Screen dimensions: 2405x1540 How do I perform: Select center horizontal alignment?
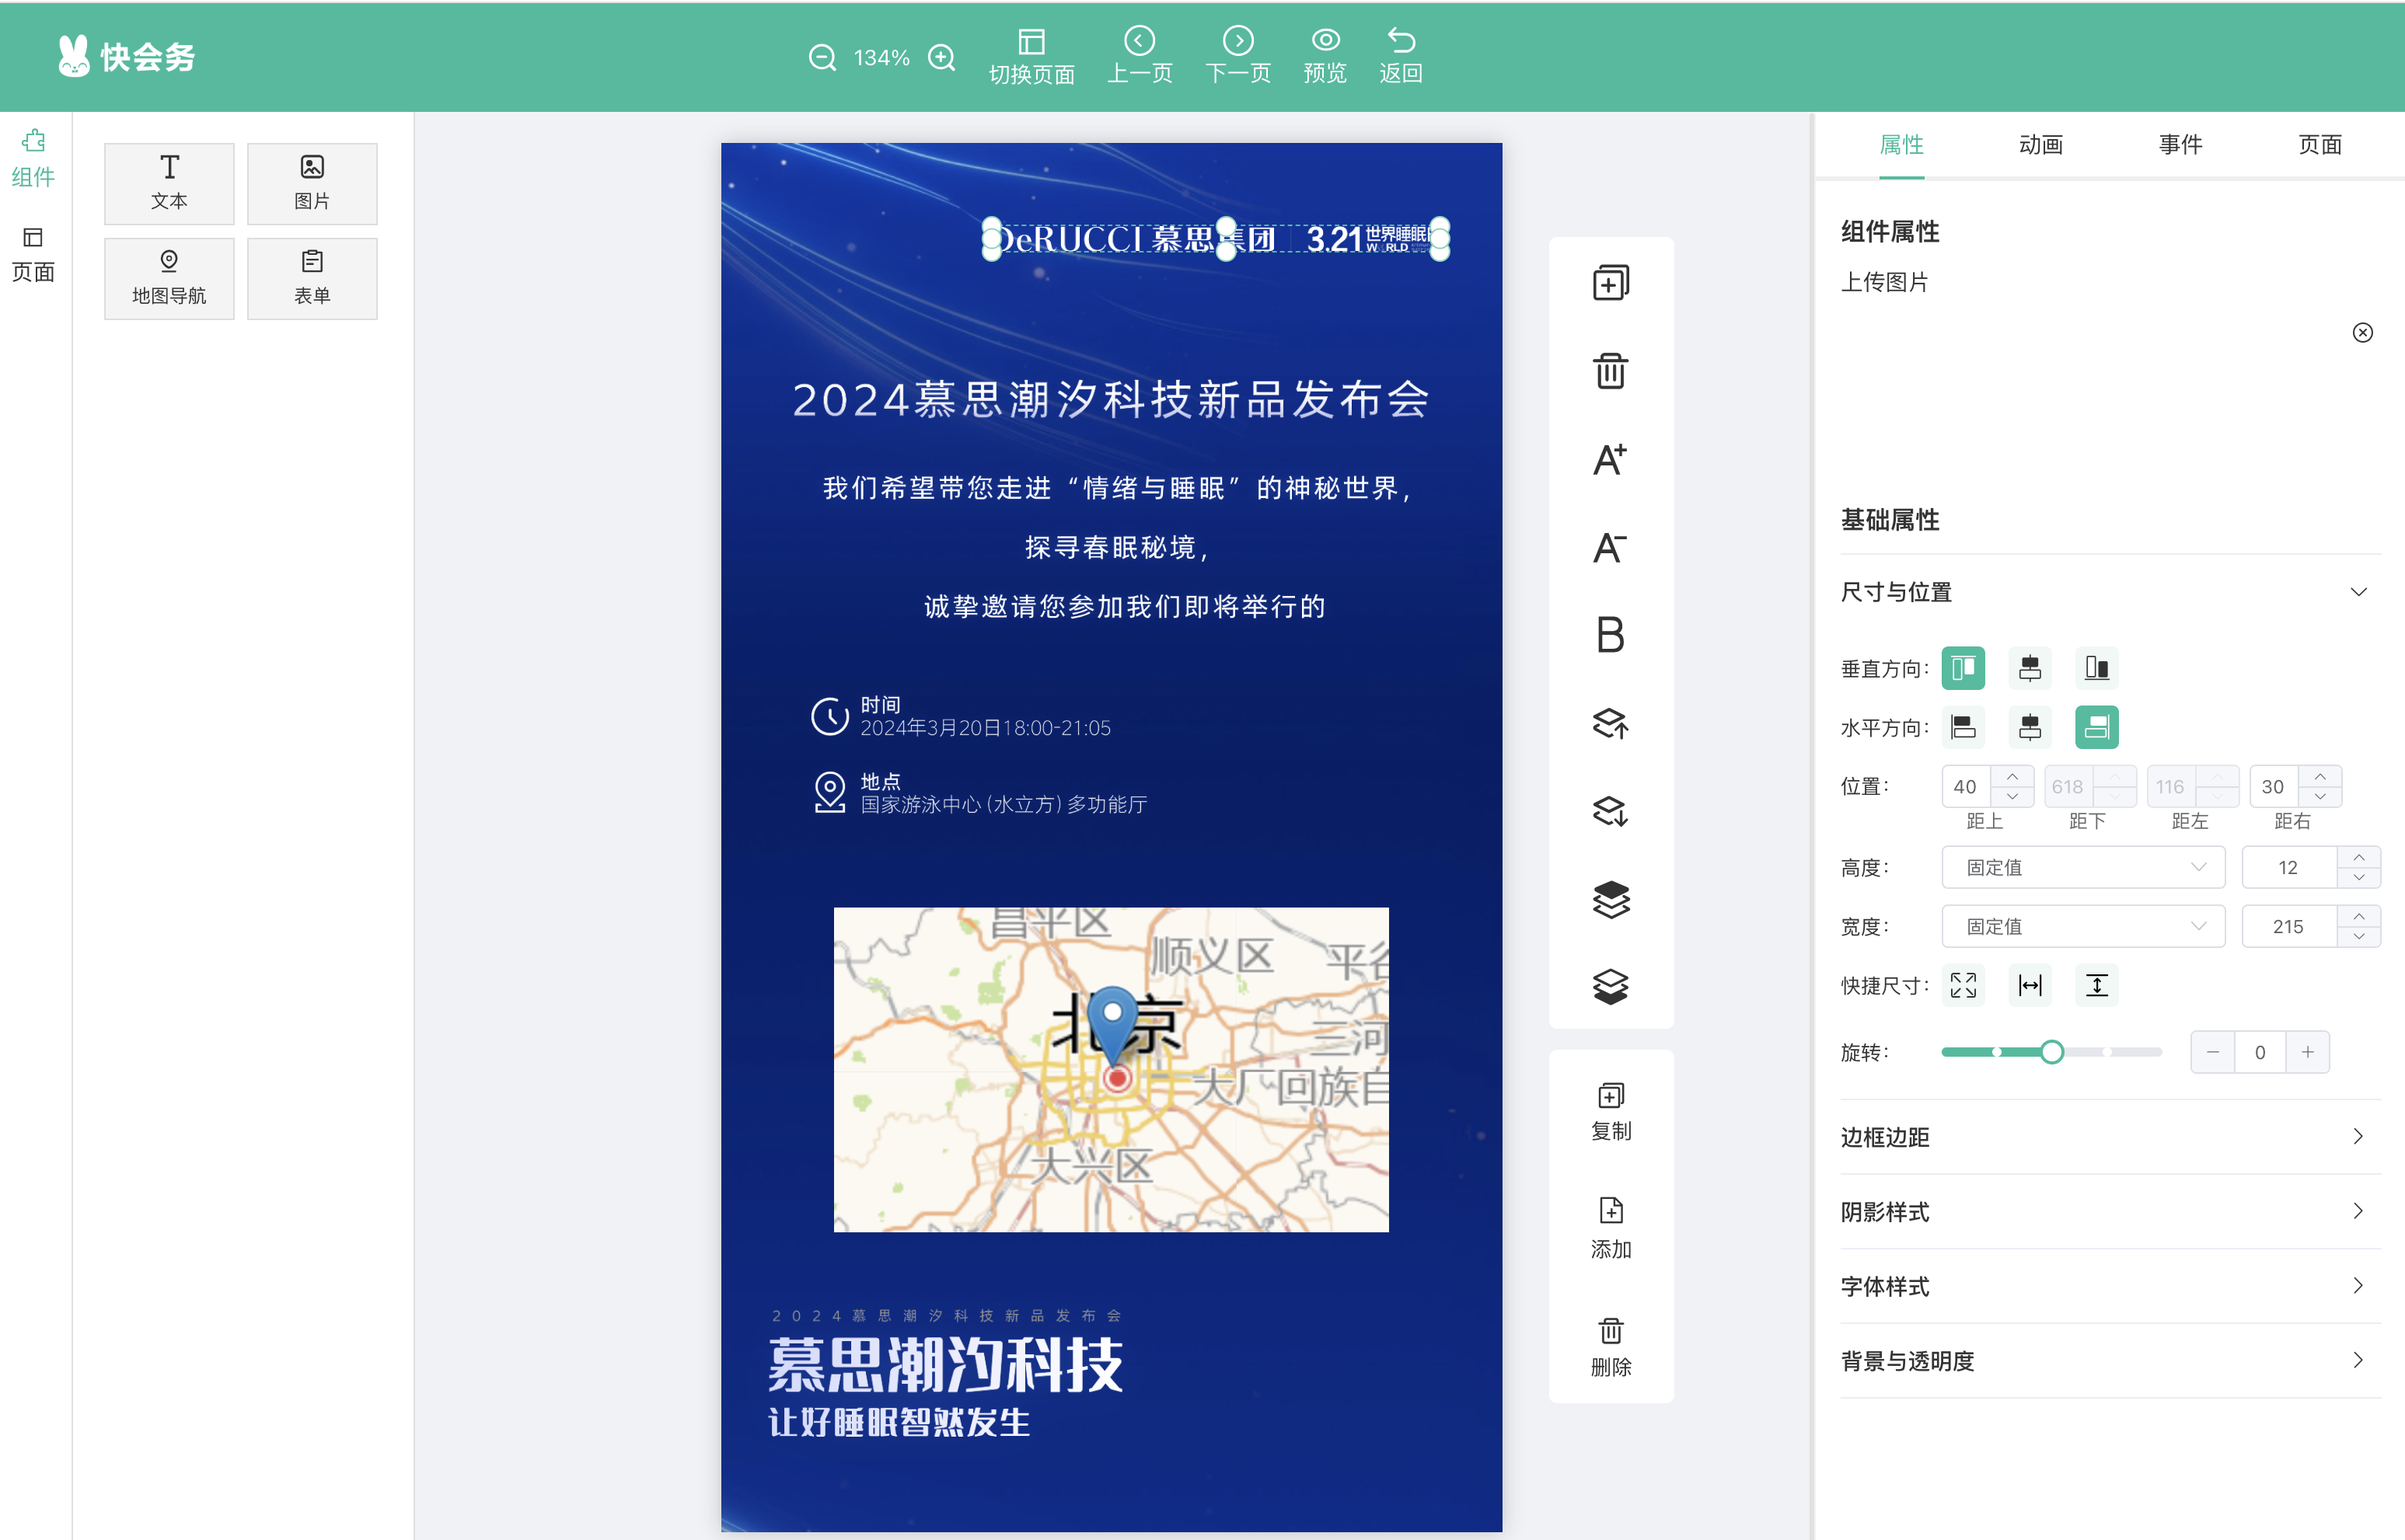2030,727
